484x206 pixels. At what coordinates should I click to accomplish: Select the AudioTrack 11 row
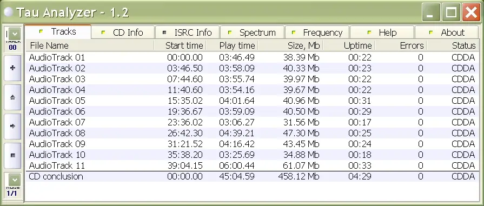click(252, 165)
